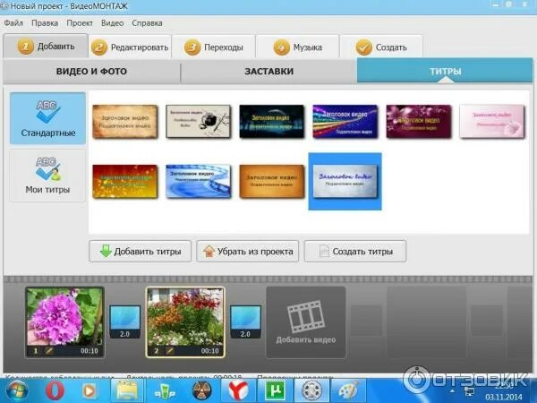Open uTorrent from the taskbar
Viewport: 537px width, 403px height.
coord(276,390)
